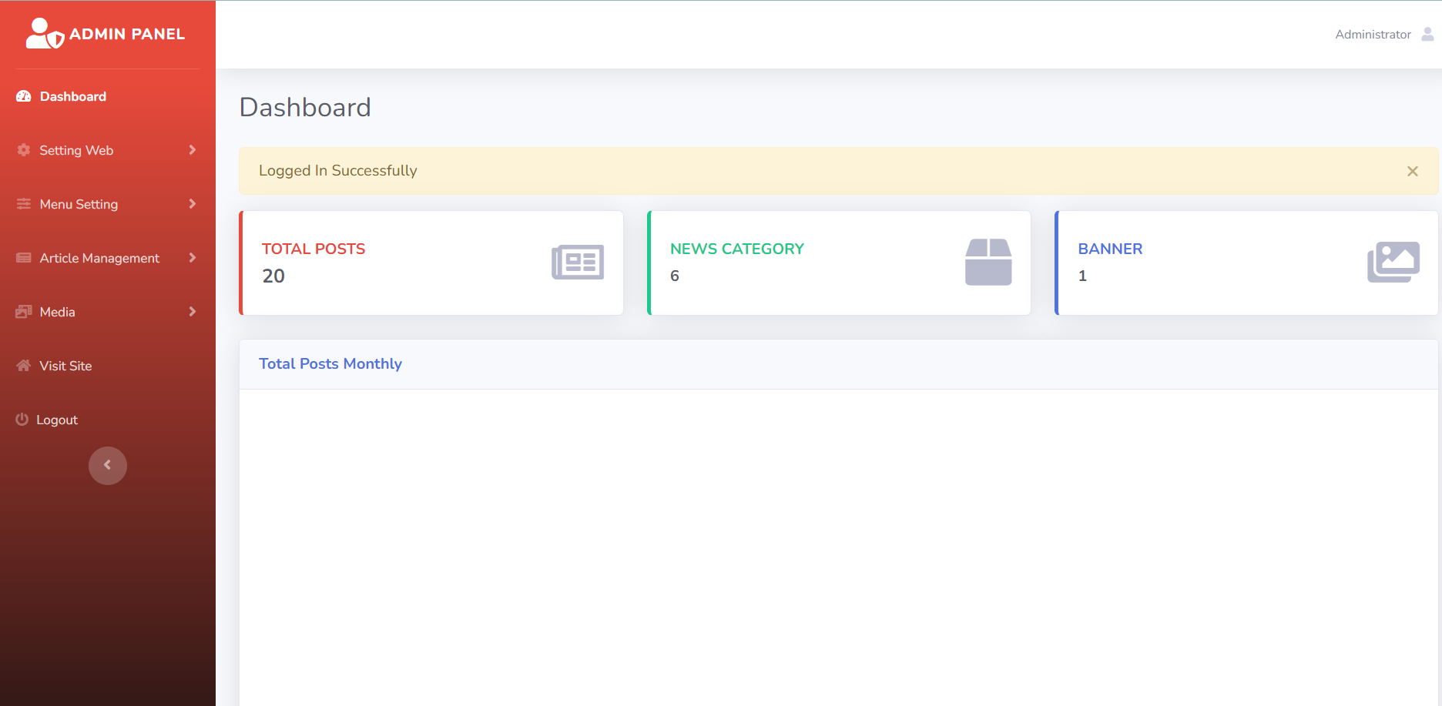
Task: Open the Administrator account name link
Action: 1373,35
